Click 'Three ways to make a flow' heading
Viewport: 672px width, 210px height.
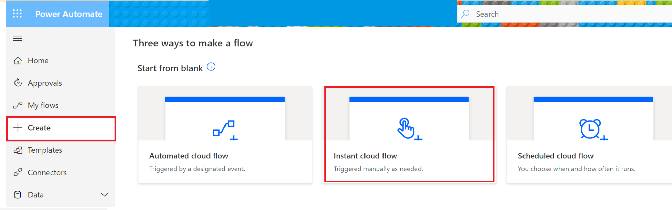click(x=193, y=43)
